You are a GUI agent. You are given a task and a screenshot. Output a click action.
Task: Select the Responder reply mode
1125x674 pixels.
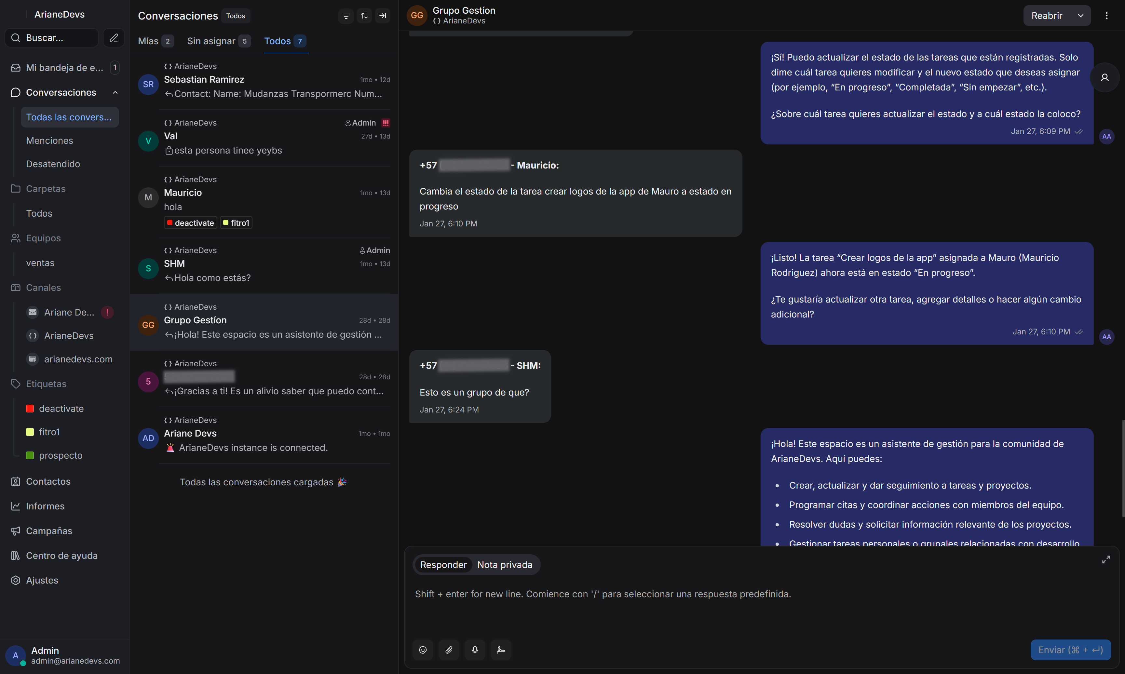(443, 565)
